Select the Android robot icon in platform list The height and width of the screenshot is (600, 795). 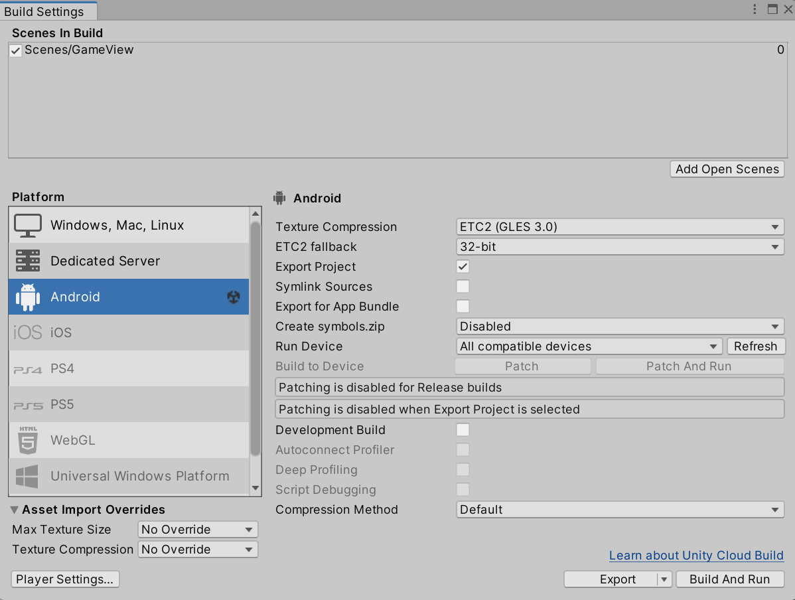[28, 297]
